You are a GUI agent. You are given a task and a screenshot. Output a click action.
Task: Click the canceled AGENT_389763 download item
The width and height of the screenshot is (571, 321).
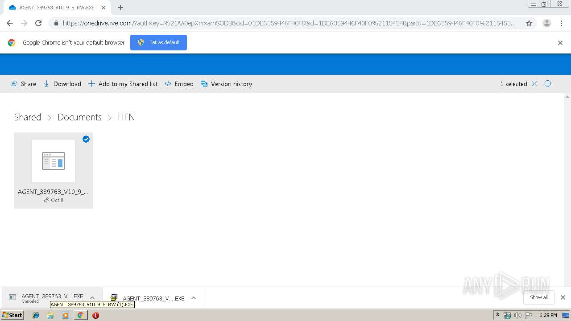pyautogui.click(x=46, y=298)
